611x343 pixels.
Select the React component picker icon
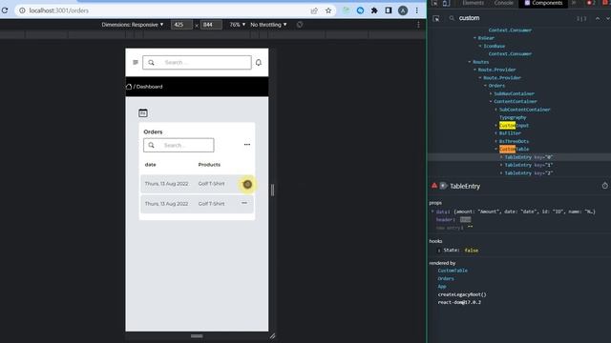(x=436, y=18)
